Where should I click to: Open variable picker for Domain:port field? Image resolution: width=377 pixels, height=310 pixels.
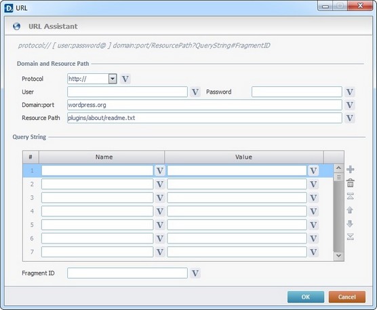click(x=349, y=105)
